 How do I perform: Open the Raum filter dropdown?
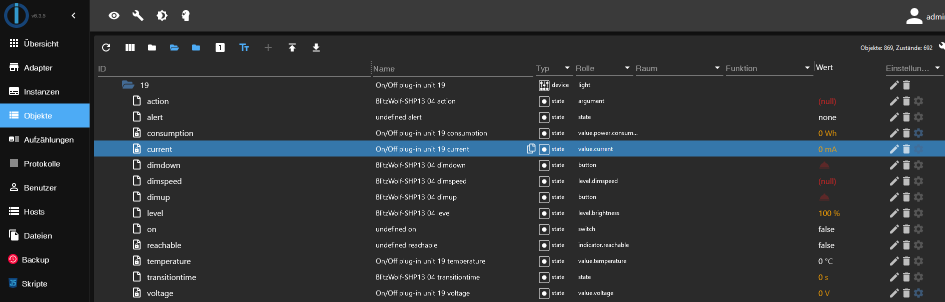[678, 68]
